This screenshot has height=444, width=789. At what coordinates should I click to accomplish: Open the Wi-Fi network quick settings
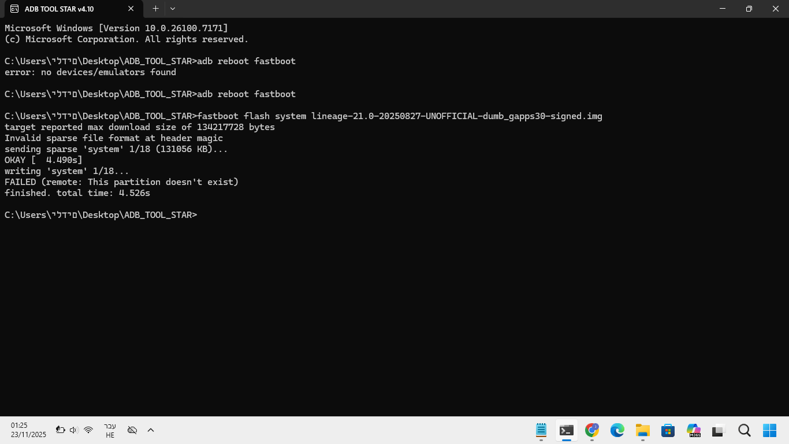(88, 430)
